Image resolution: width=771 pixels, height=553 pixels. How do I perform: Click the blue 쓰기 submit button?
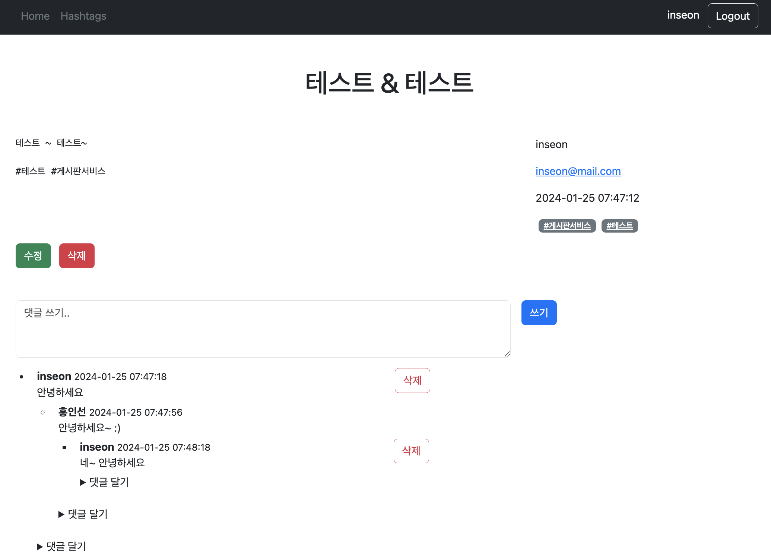coord(539,313)
